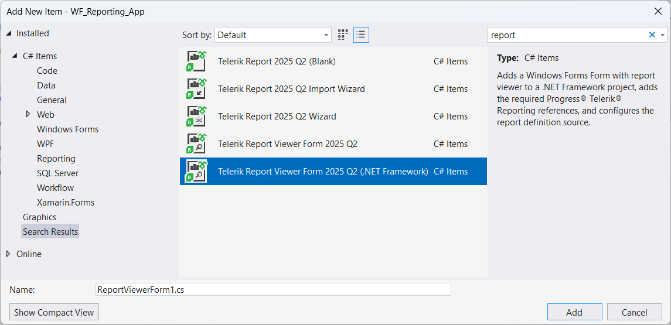The image size is (671, 325).
Task: Collapse the C# Items node
Action: coord(16,56)
